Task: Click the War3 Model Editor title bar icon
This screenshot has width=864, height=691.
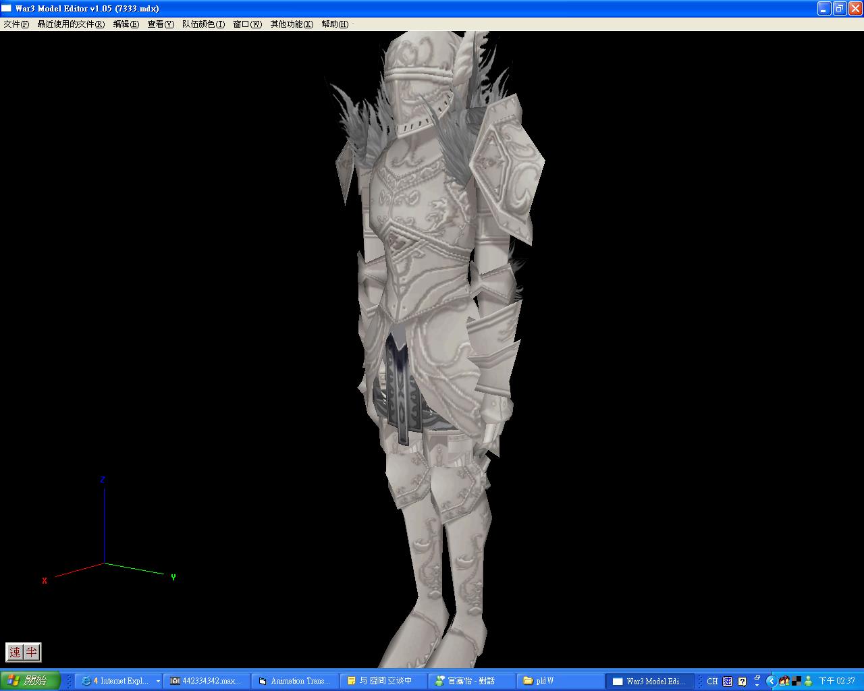Action: pos(7,8)
